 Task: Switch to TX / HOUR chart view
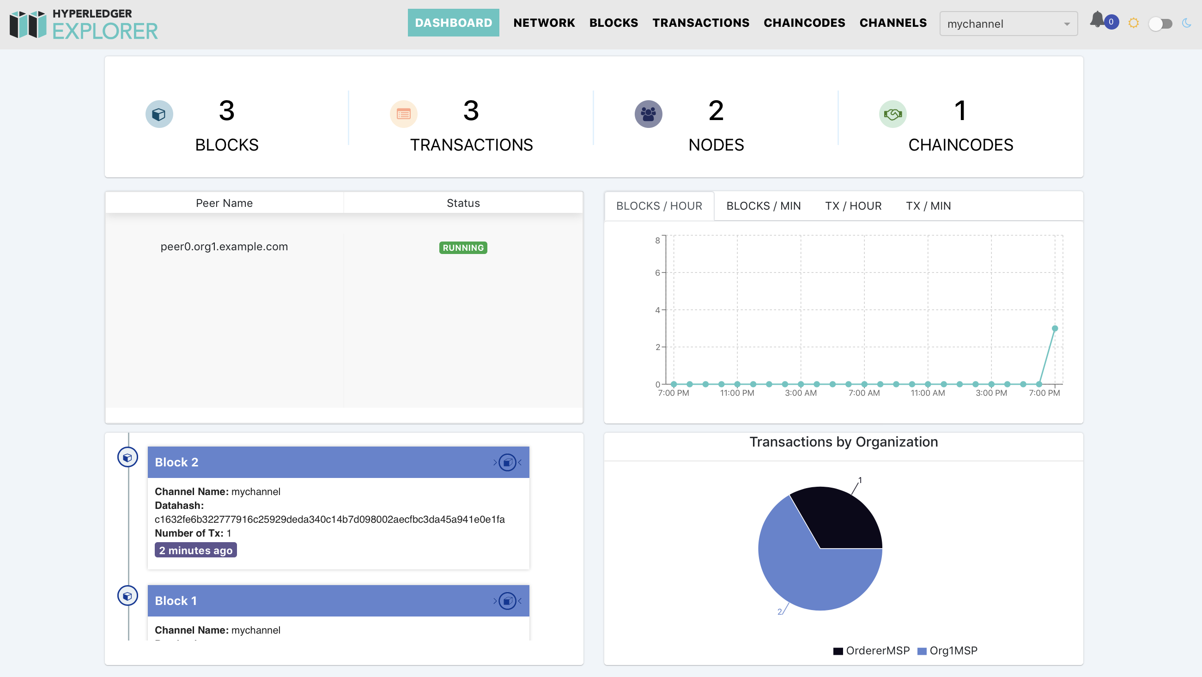853,206
